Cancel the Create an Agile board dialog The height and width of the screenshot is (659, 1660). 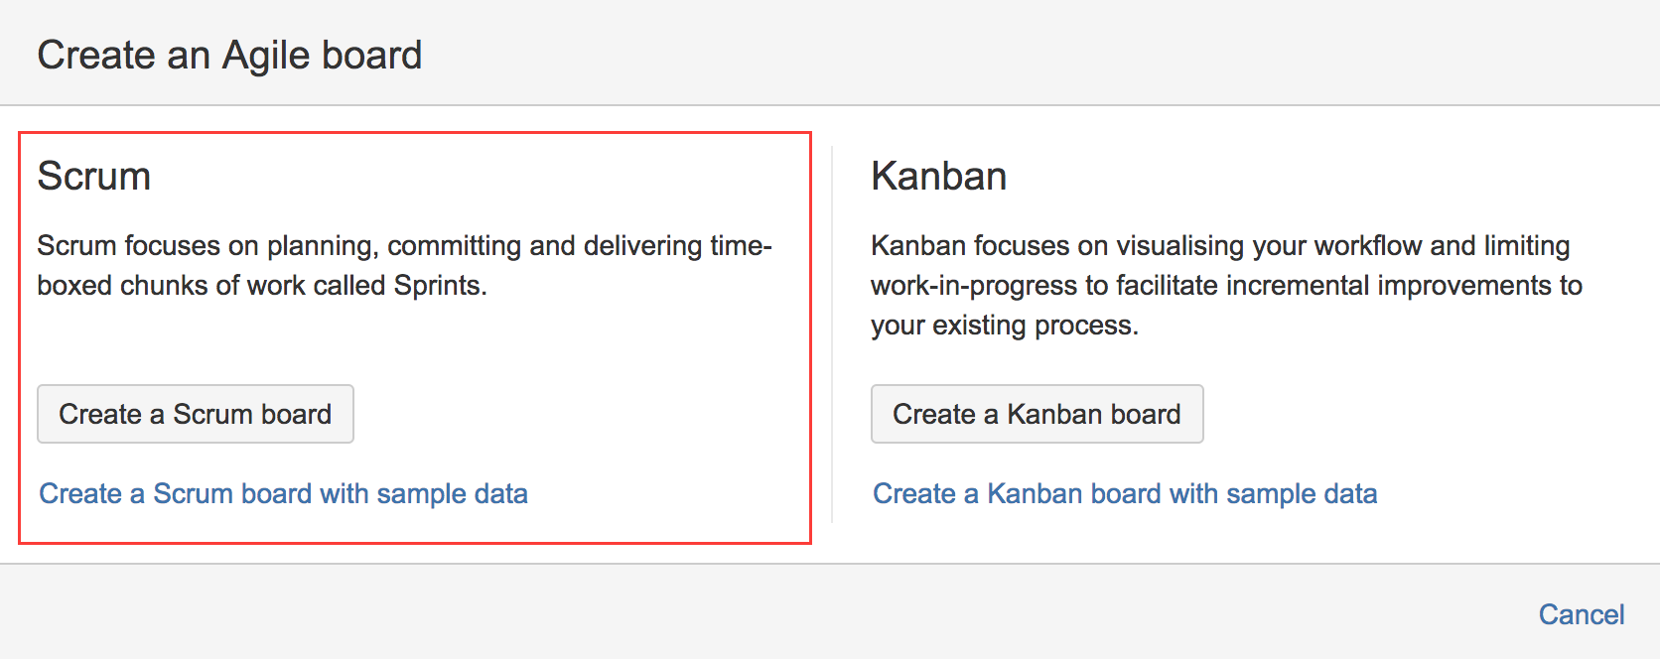point(1582,614)
